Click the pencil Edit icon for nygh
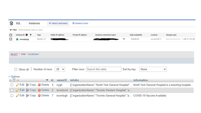 click(17, 85)
